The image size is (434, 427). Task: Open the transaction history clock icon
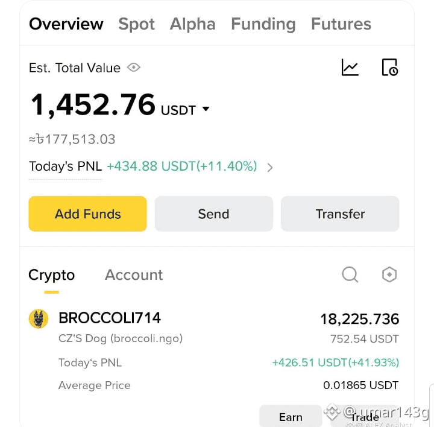coord(390,68)
